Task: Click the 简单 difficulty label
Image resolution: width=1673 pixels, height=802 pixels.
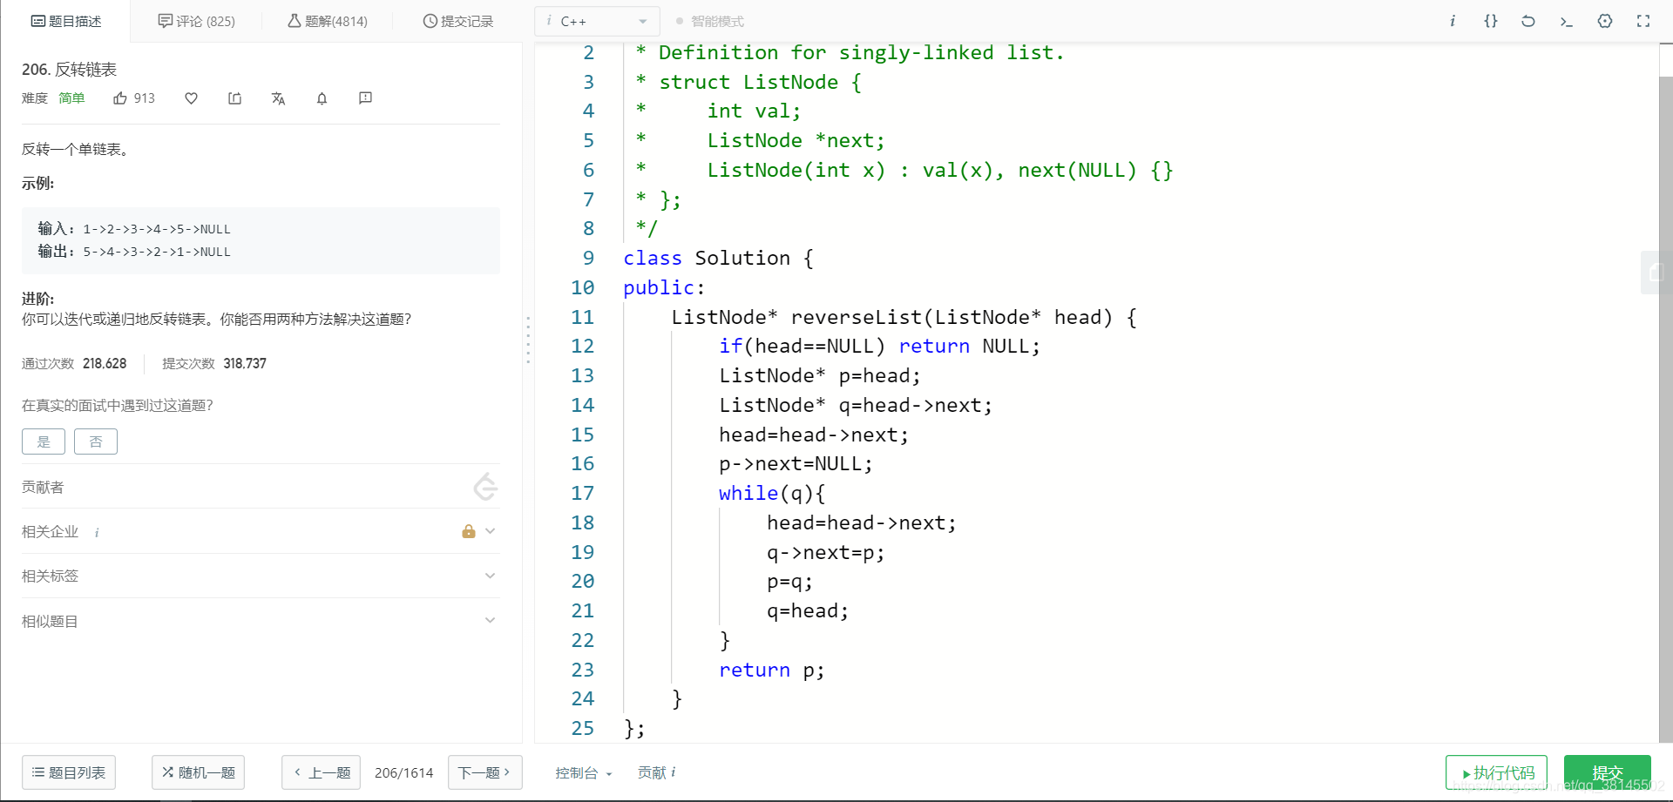Action: (x=71, y=98)
